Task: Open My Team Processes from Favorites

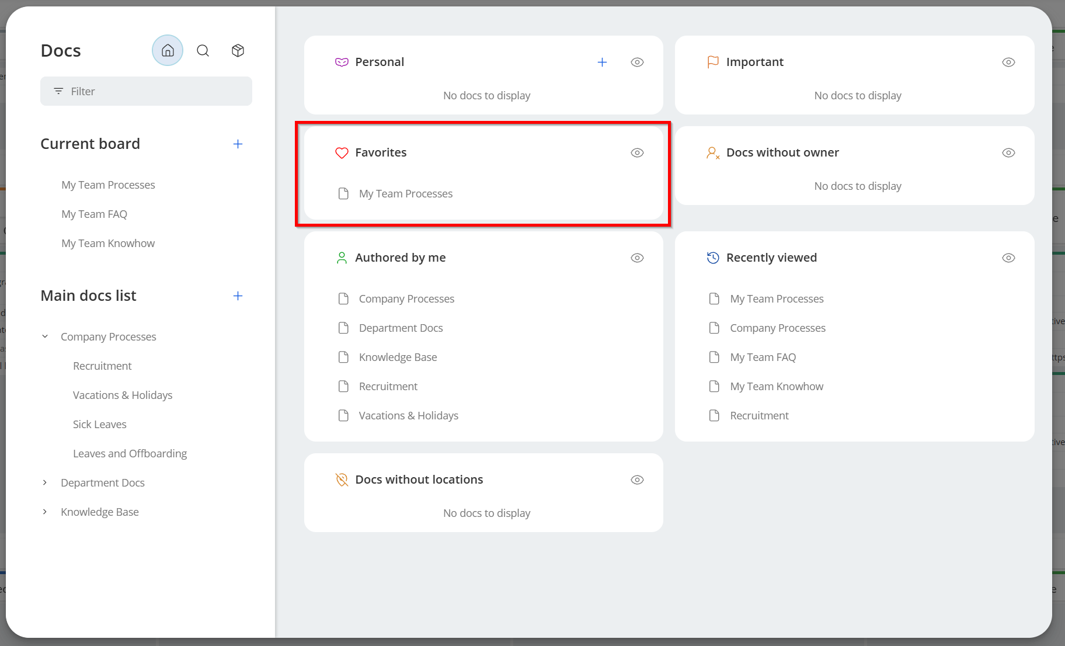Action: (405, 194)
